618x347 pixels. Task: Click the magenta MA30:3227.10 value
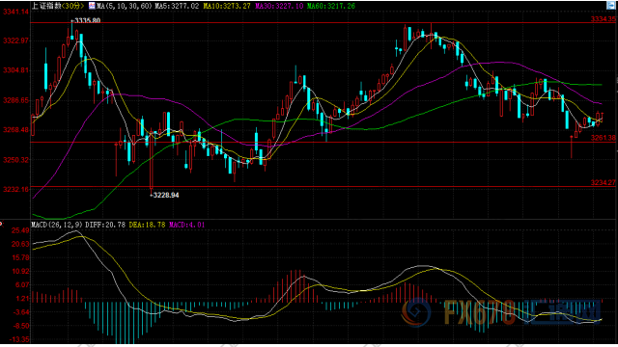click(279, 6)
